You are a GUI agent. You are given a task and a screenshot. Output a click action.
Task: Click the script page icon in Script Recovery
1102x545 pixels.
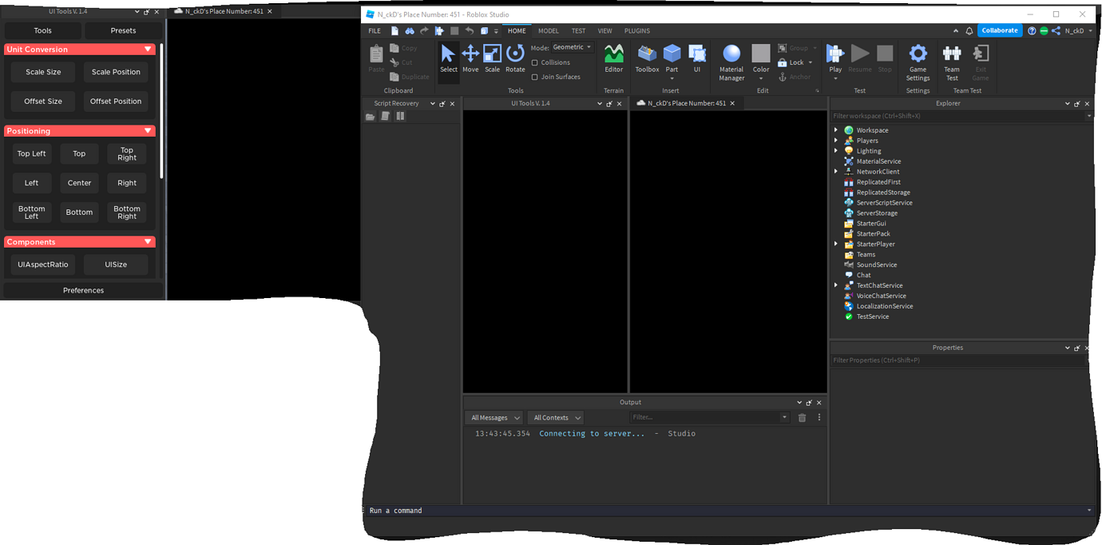click(x=385, y=117)
